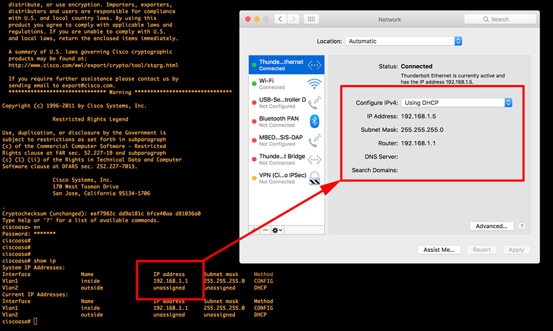Select Thunderbolt Ethernet service in list
The width and height of the screenshot is (553, 331).
point(286,65)
